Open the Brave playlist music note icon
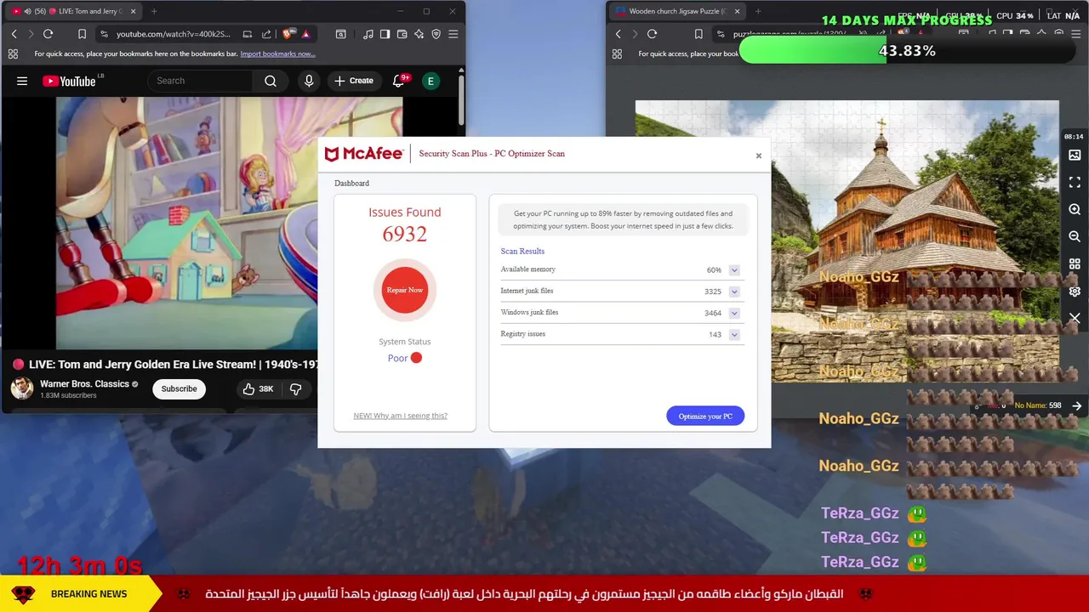This screenshot has width=1089, height=612. tap(368, 34)
